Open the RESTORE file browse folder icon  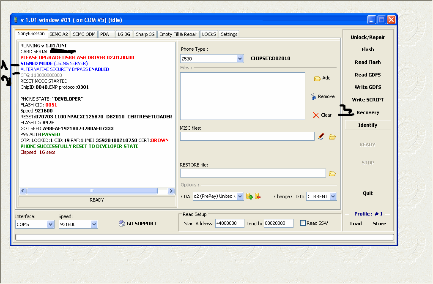332,174
